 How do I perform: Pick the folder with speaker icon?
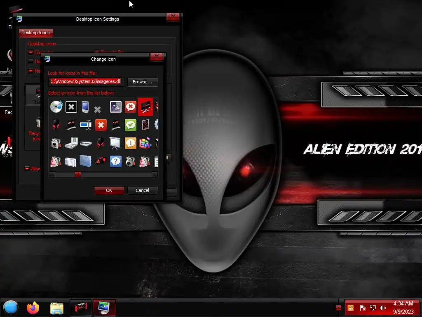click(x=131, y=161)
